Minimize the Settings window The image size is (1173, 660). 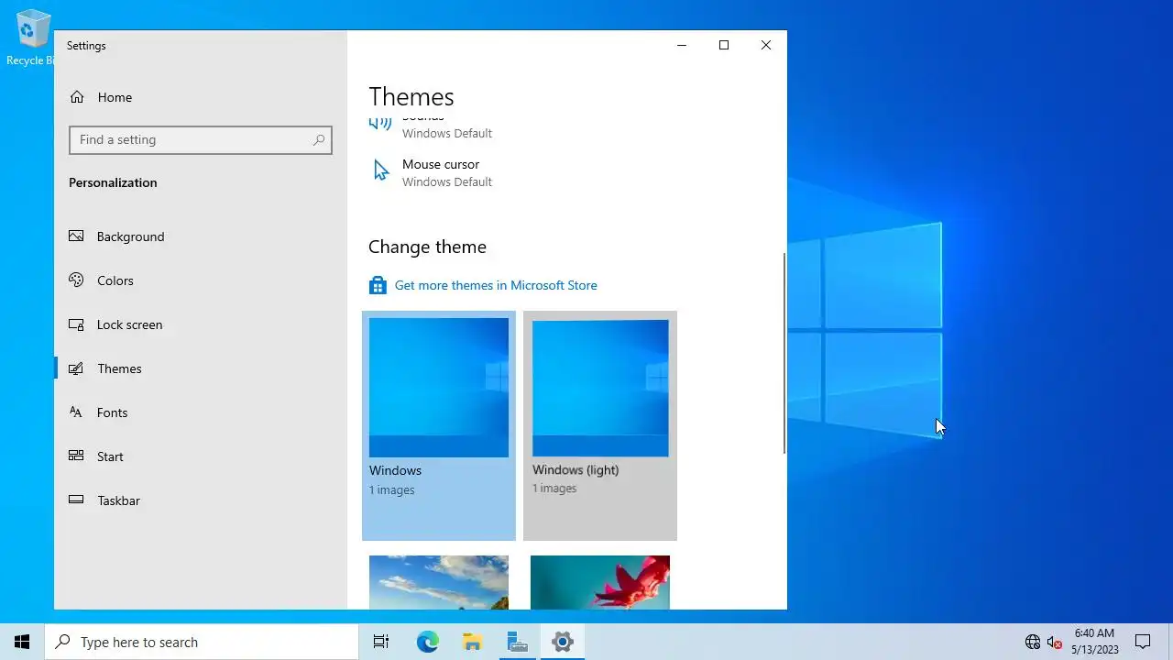point(682,45)
